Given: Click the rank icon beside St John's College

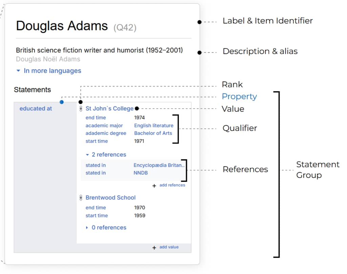Looking at the screenshot, I should tap(81, 109).
